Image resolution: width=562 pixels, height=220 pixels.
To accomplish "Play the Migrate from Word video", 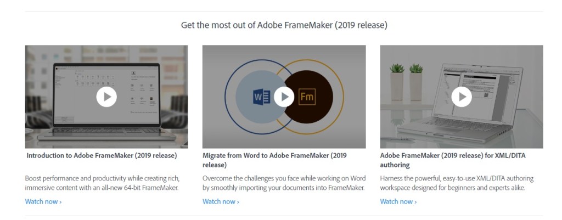I will point(284,97).
